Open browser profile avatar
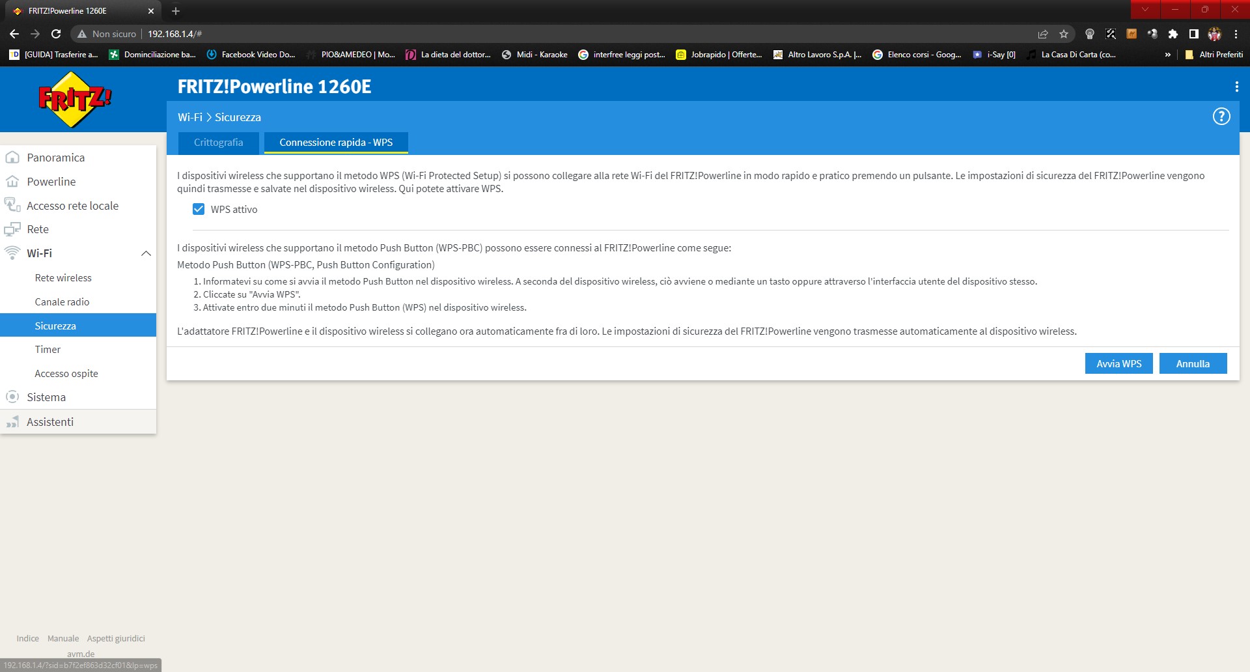 click(x=1215, y=34)
